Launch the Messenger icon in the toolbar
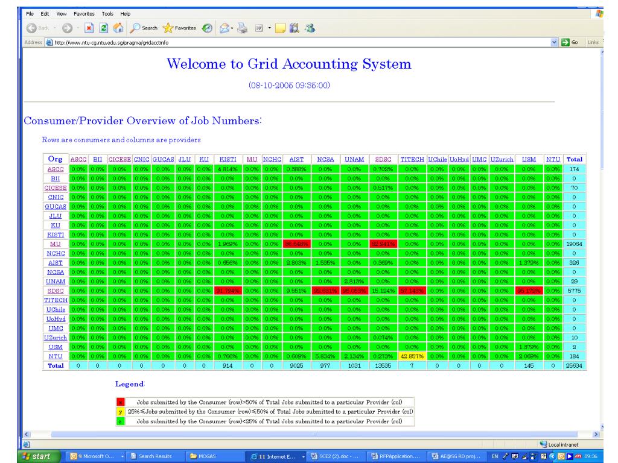 [310, 28]
